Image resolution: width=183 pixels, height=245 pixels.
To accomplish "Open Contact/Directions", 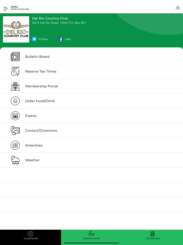I will click(92, 130).
